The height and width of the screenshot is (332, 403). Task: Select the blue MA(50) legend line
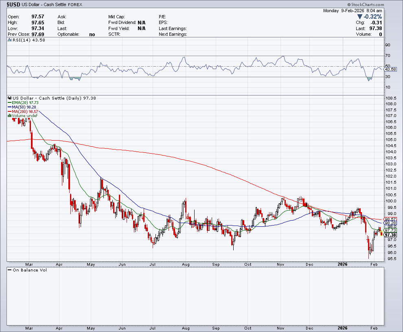click(10, 107)
